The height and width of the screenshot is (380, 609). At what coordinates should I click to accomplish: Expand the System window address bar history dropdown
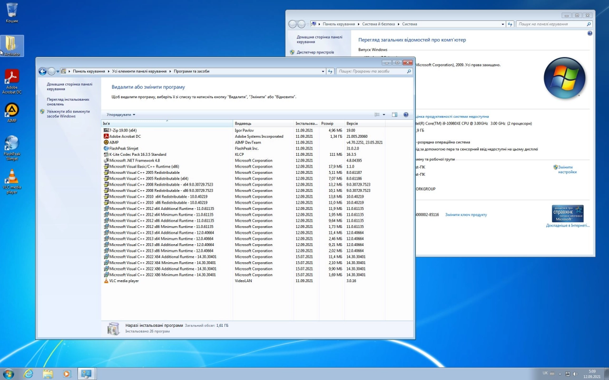pyautogui.click(x=503, y=24)
